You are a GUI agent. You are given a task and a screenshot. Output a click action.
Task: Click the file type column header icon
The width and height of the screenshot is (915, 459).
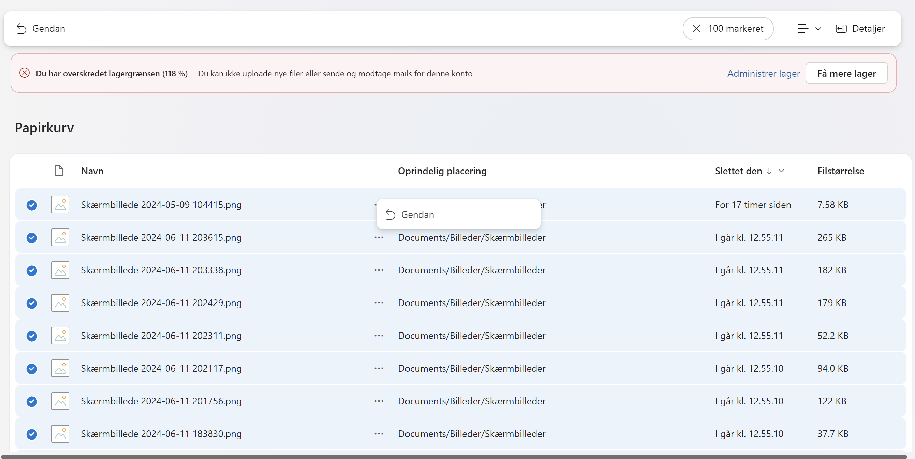pos(59,171)
